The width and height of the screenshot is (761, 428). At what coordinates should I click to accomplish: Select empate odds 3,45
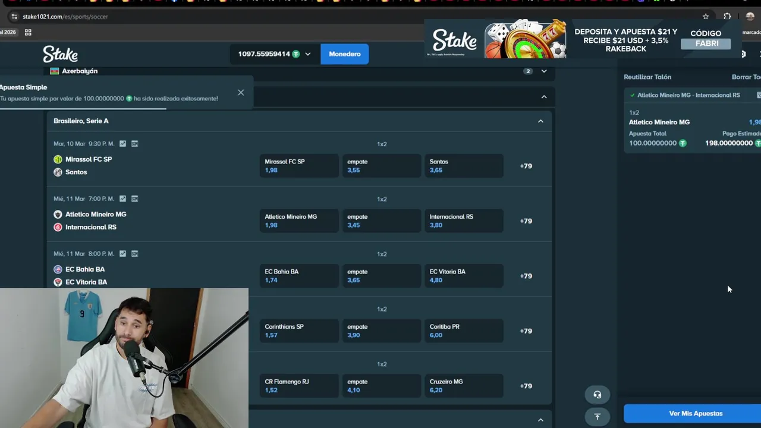381,221
